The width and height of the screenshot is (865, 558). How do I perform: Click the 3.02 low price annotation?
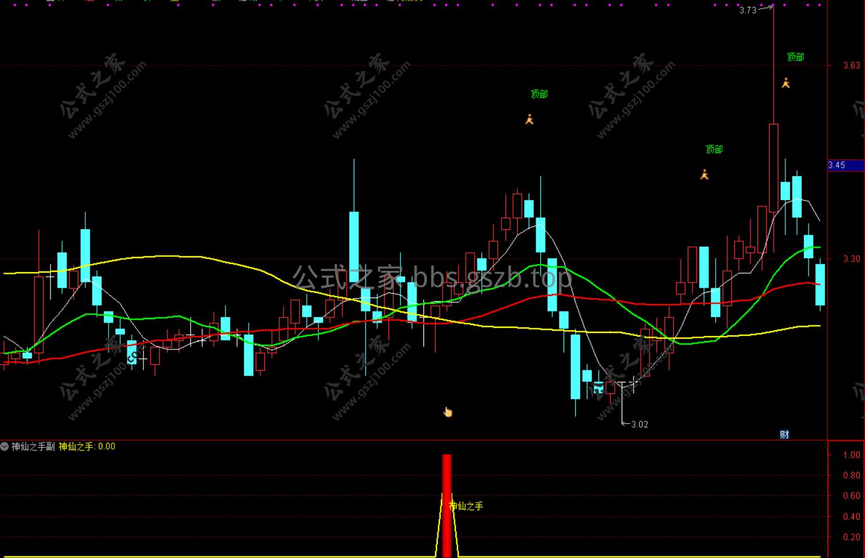coord(640,424)
